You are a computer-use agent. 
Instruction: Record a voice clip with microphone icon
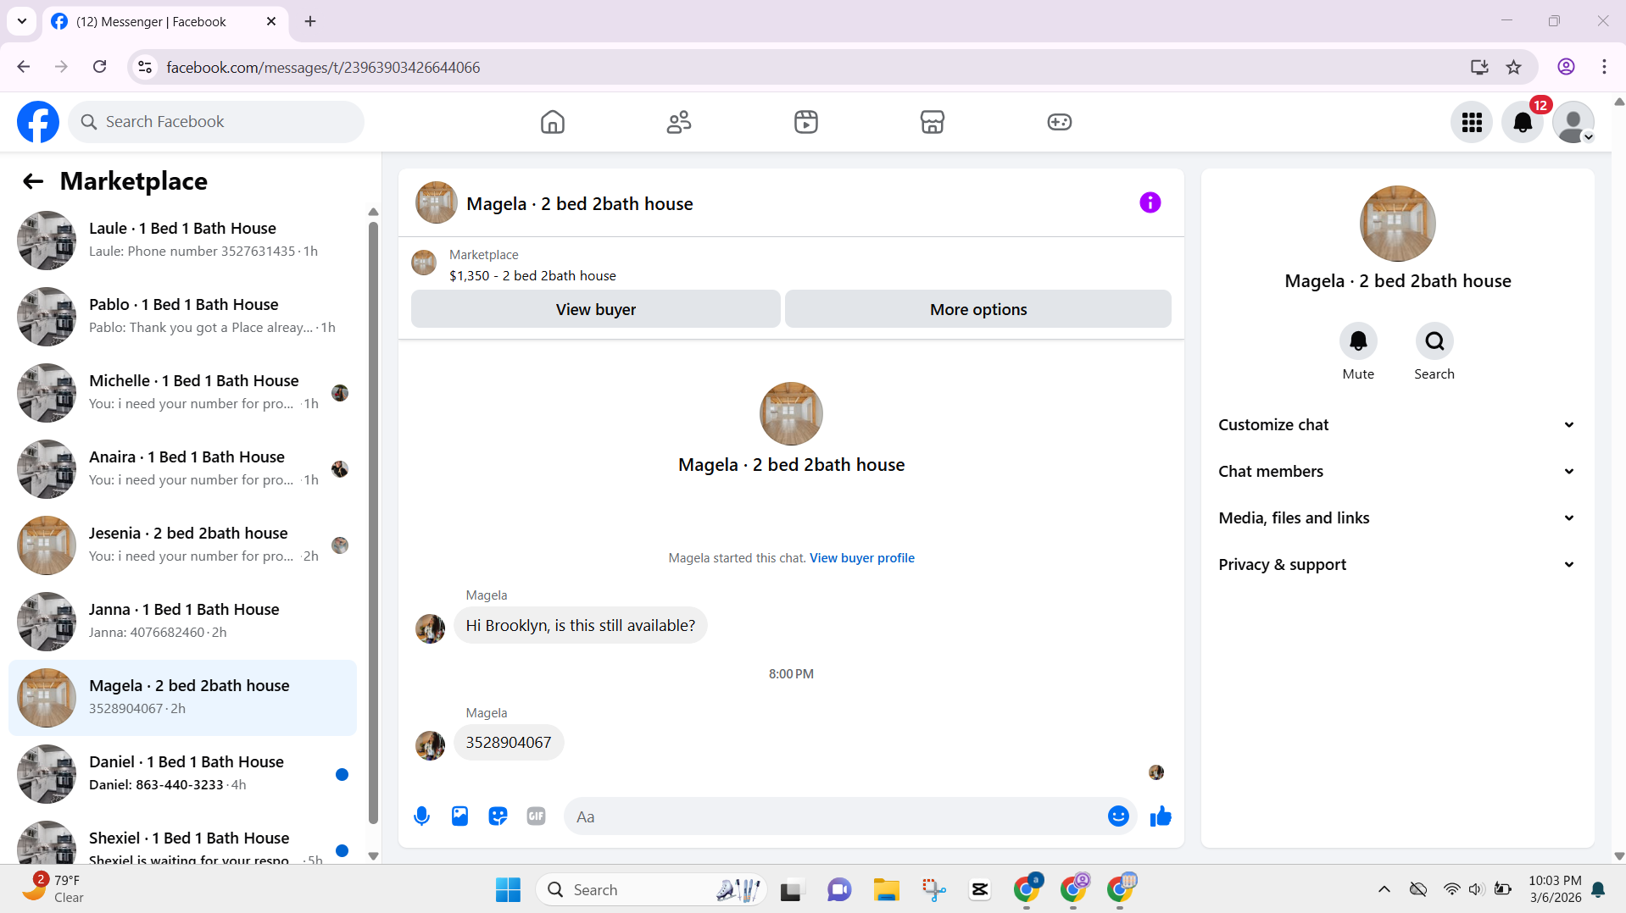(x=421, y=816)
